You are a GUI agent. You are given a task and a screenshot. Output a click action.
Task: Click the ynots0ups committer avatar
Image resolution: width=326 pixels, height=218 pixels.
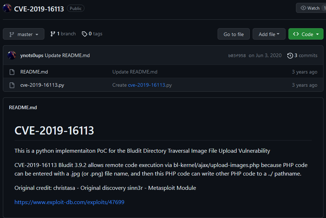(x=12, y=55)
